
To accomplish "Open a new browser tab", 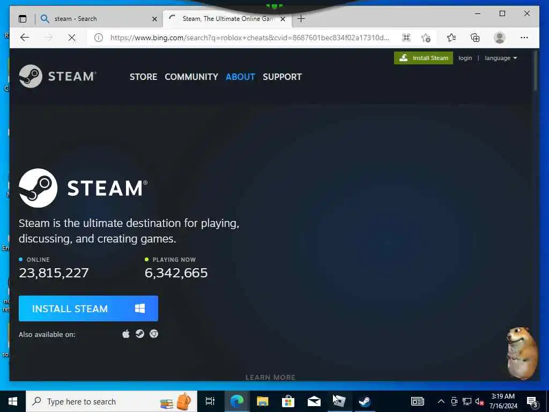I will tap(301, 19).
